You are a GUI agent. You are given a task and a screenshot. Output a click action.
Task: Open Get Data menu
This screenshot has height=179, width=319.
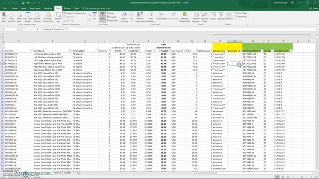(3, 17)
